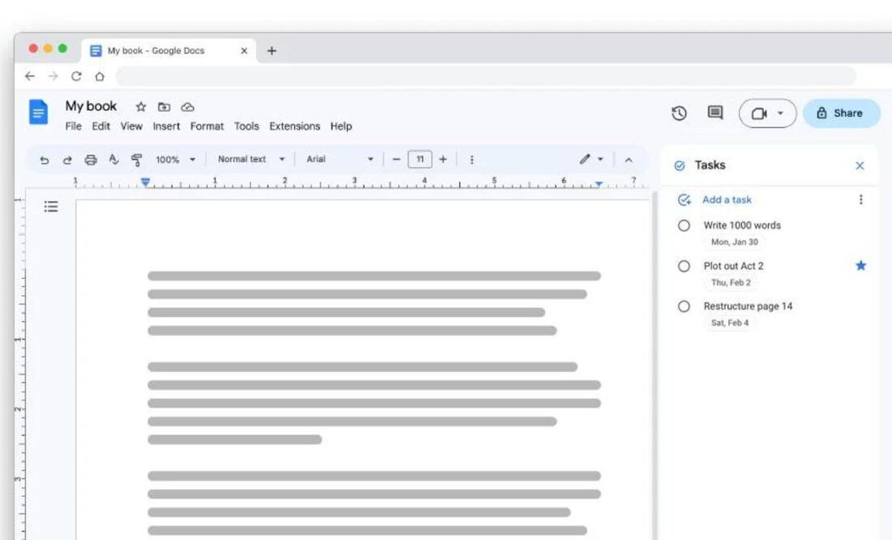Mark 'Plot out Act 2' complete

pyautogui.click(x=684, y=266)
